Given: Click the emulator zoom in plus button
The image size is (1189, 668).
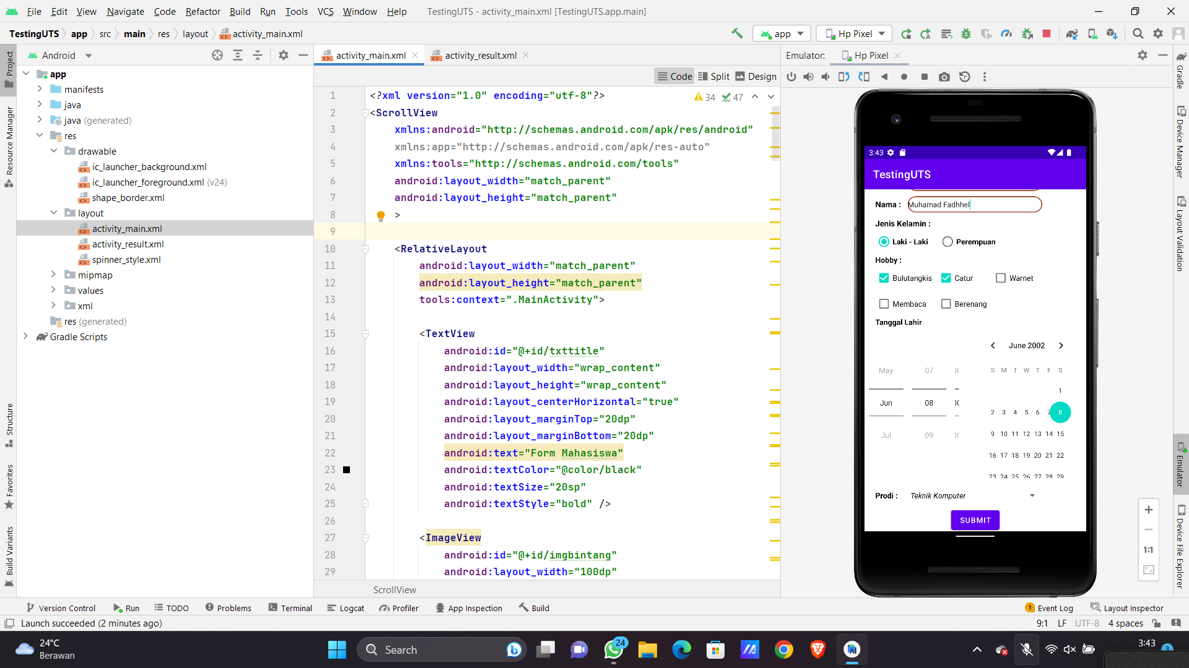Looking at the screenshot, I should (x=1148, y=510).
